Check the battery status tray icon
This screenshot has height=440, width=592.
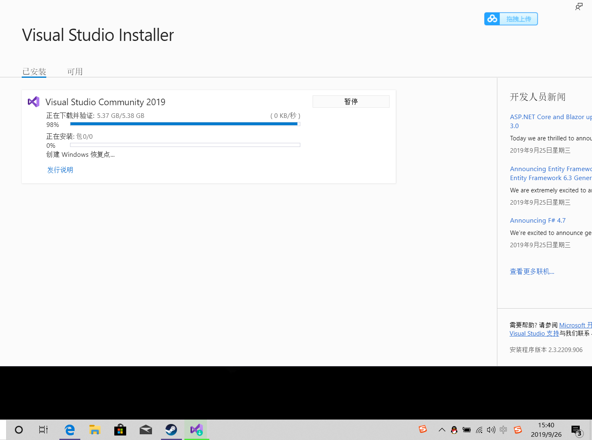coord(467,430)
